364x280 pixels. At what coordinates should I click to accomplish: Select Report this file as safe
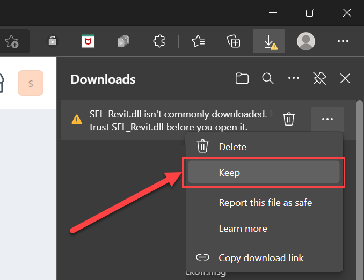[x=264, y=203]
